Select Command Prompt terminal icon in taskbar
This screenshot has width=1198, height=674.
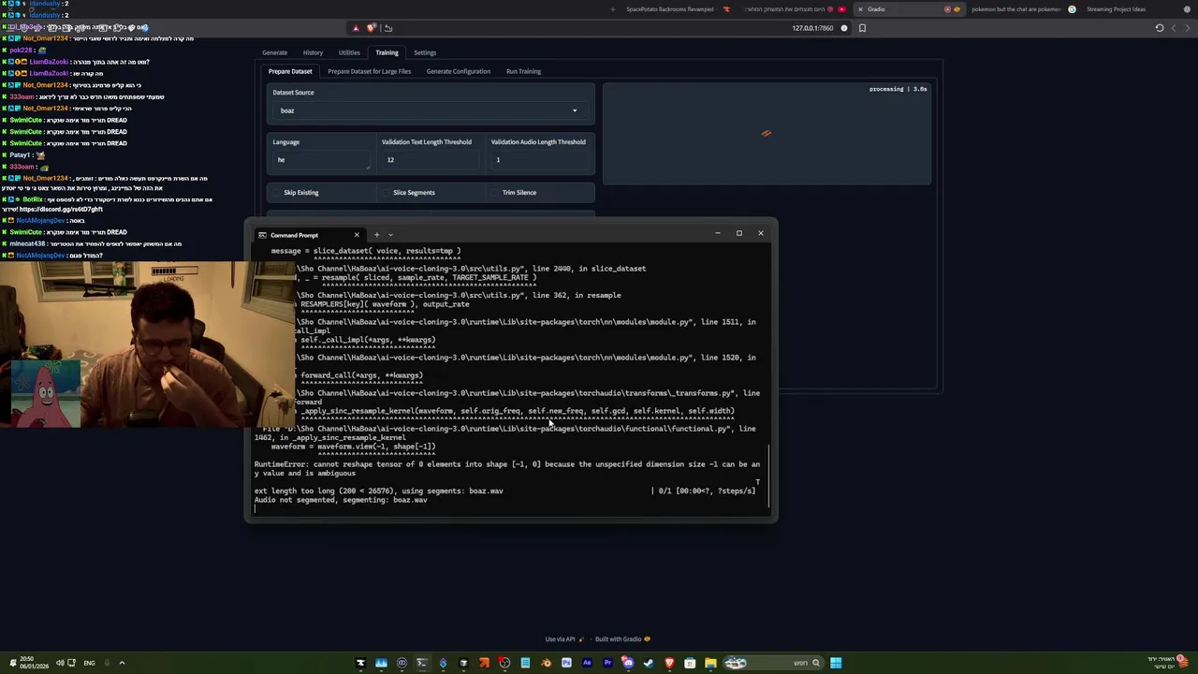pos(422,663)
